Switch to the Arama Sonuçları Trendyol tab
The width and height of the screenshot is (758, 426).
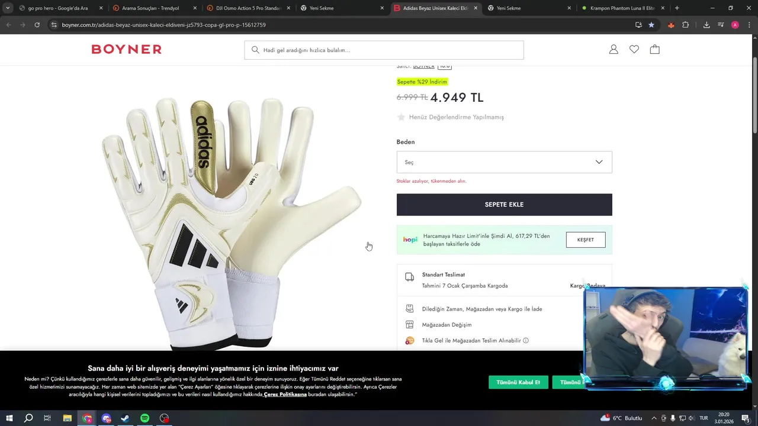pos(154,8)
